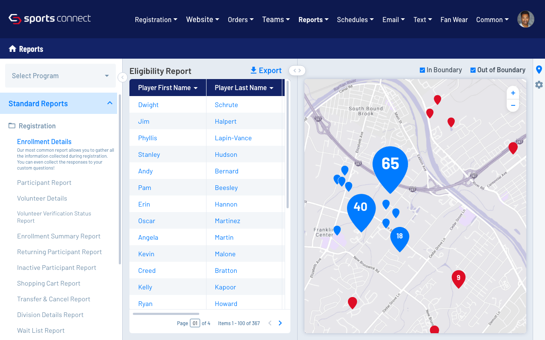Image resolution: width=545 pixels, height=340 pixels.
Task: Go to next page arrow
Action: click(280, 323)
